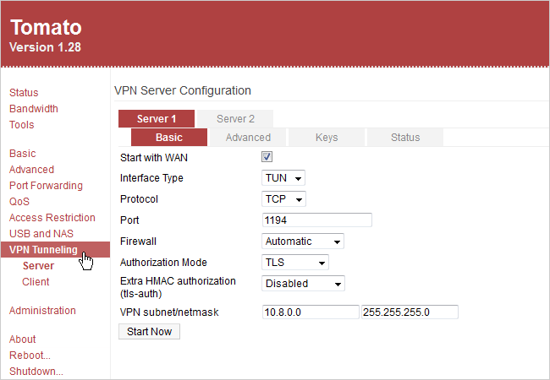Click the netmask field 255.255.255.0
The width and height of the screenshot is (550, 380).
[410, 312]
